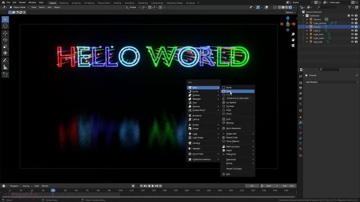
Task: Click the auto-keying record button
Action: pos(133,186)
